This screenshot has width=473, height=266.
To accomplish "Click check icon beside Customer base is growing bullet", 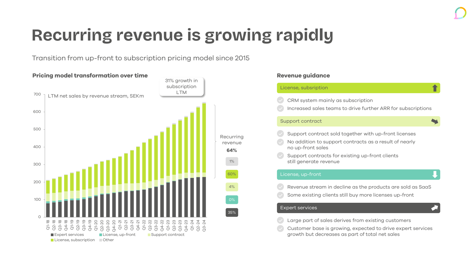I will point(281,228).
